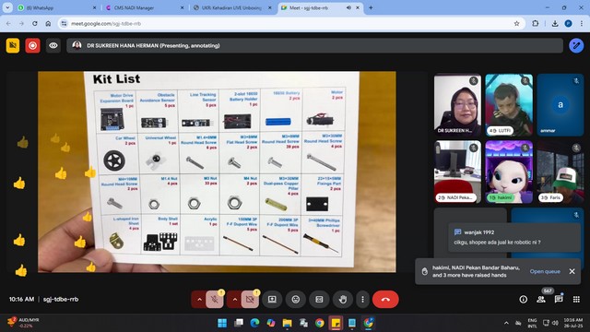The width and height of the screenshot is (590, 332).
Task: Expand the video settings chevron
Action: pos(235,300)
